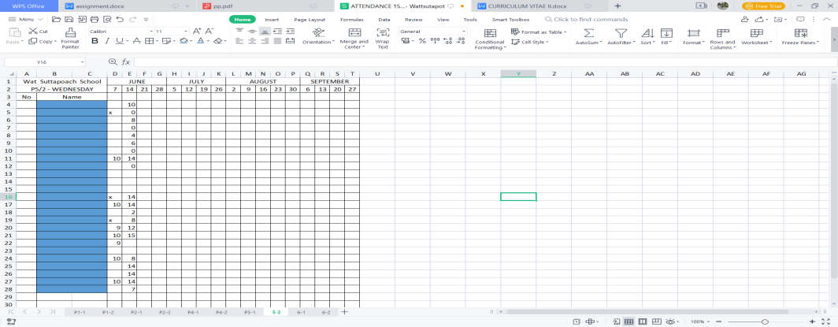Open the Formulas ribbon tab
Screen dimensions: 838x327
[351, 19]
